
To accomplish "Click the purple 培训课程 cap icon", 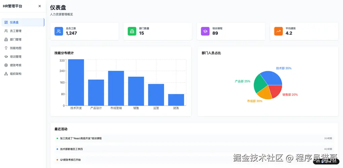I will click(x=205, y=31).
